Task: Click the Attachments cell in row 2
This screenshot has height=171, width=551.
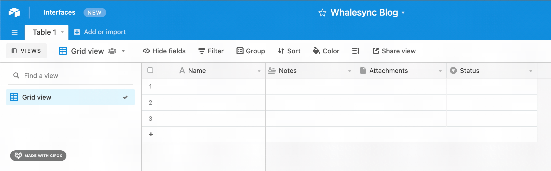Action: tap(401, 103)
